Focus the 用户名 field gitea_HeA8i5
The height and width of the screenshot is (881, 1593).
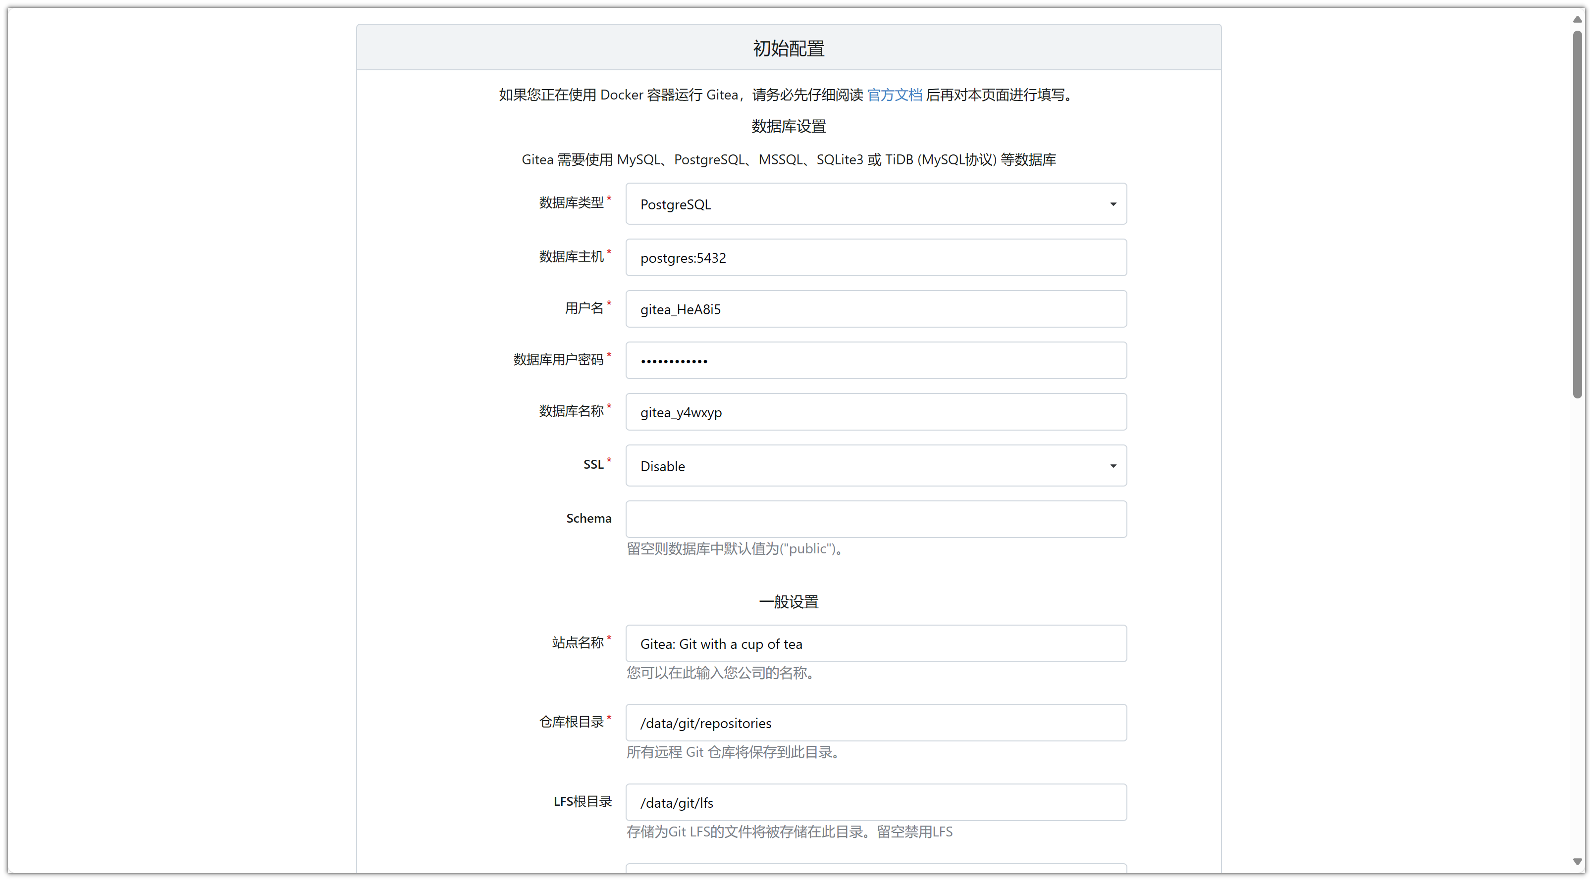click(x=876, y=309)
